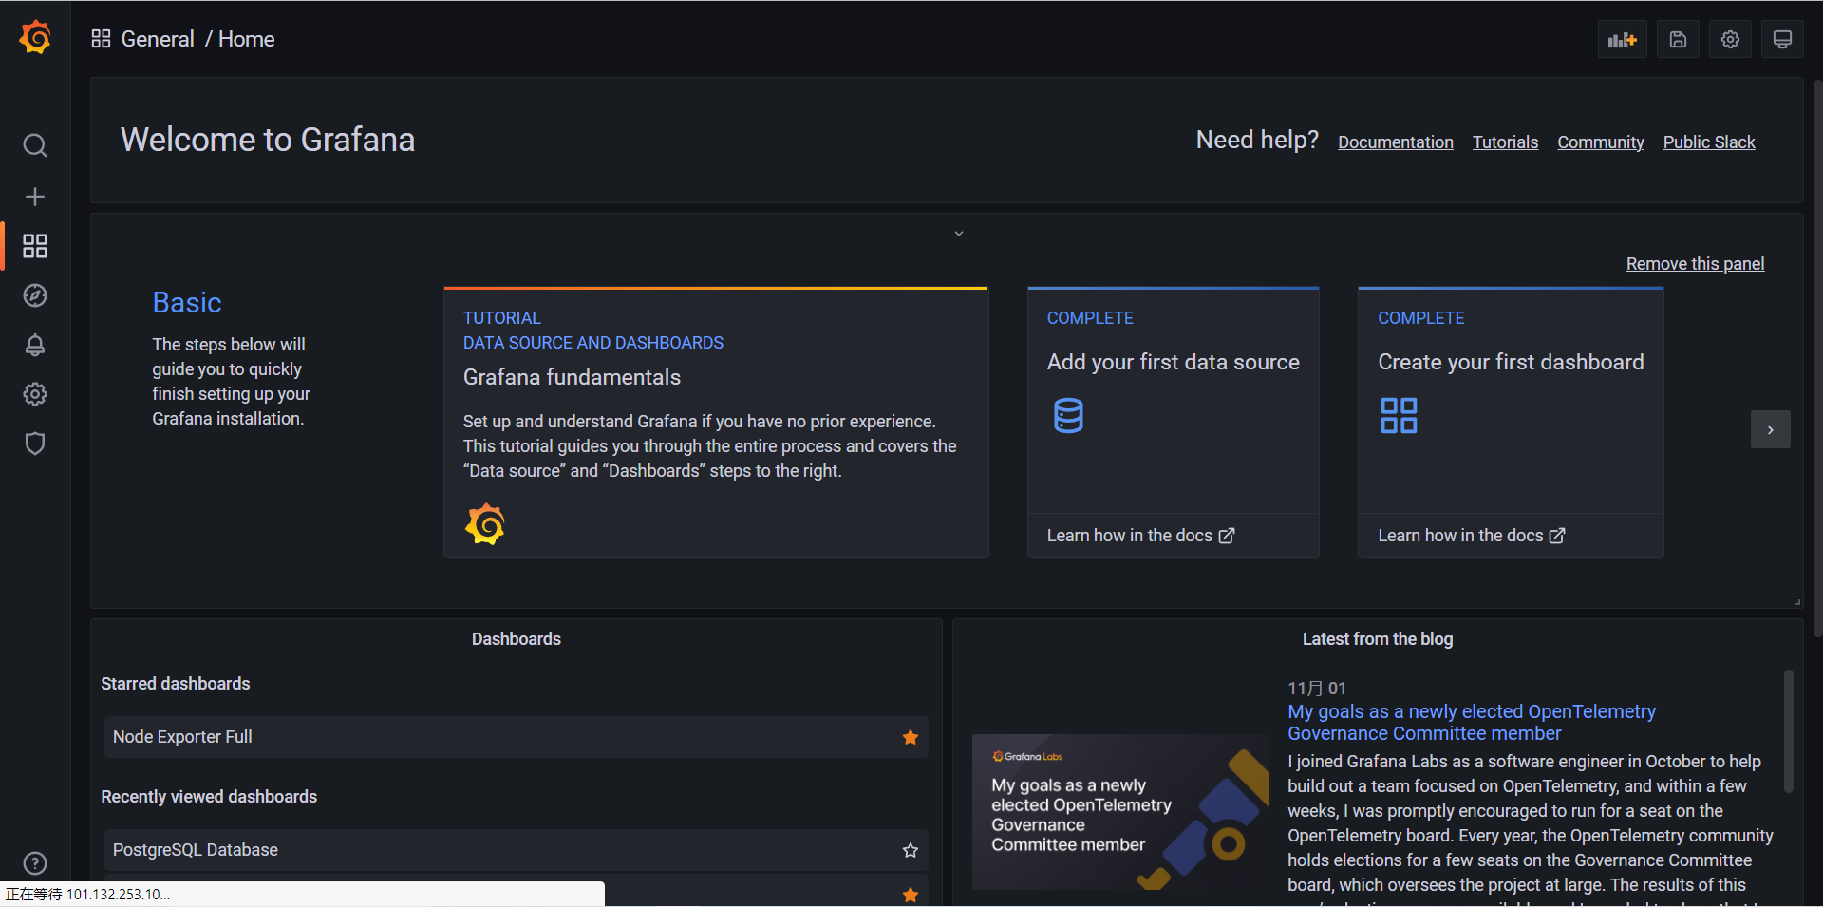Click the Recently viewed dashboards heading
The width and height of the screenshot is (1823, 907).
(x=209, y=797)
